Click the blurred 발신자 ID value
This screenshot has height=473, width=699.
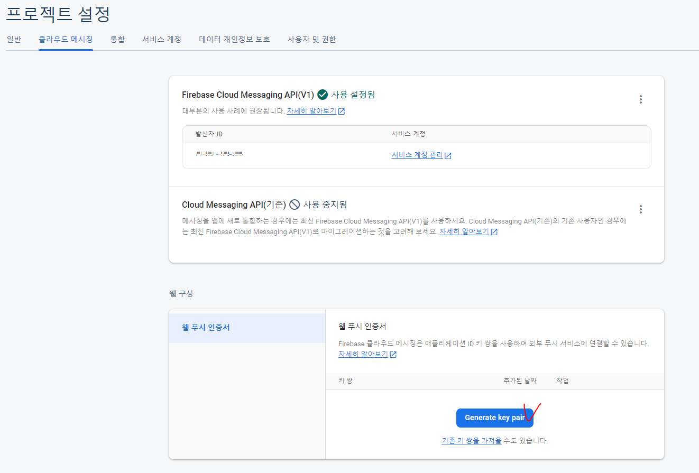pos(219,154)
